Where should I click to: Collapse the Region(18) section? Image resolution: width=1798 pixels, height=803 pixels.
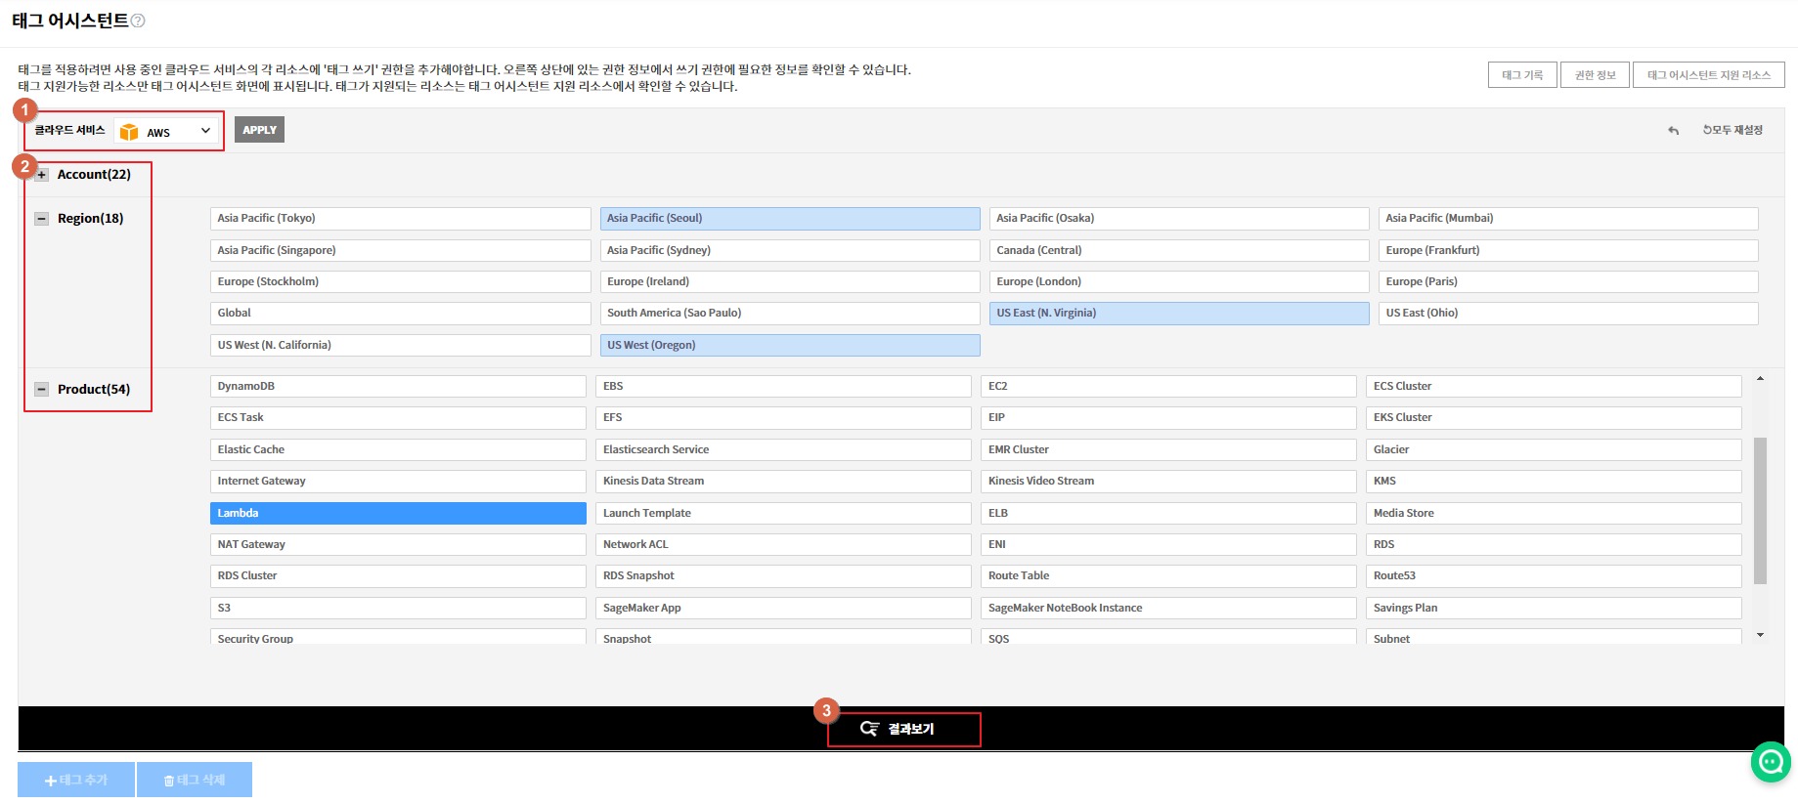click(x=41, y=219)
